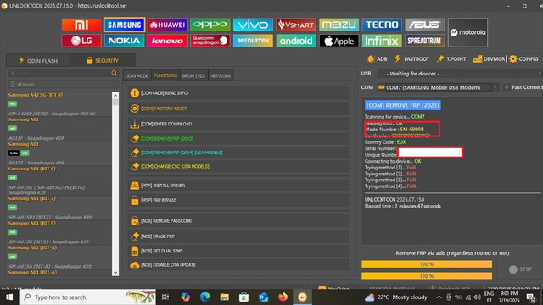Toggle the Fast Connect checkbox
This screenshot has height=305, width=543.
507,87
